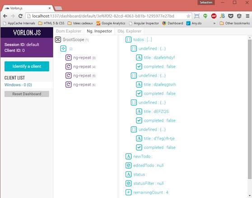Click the AdBlock Plus extension icon

pyautogui.click(x=214, y=16)
